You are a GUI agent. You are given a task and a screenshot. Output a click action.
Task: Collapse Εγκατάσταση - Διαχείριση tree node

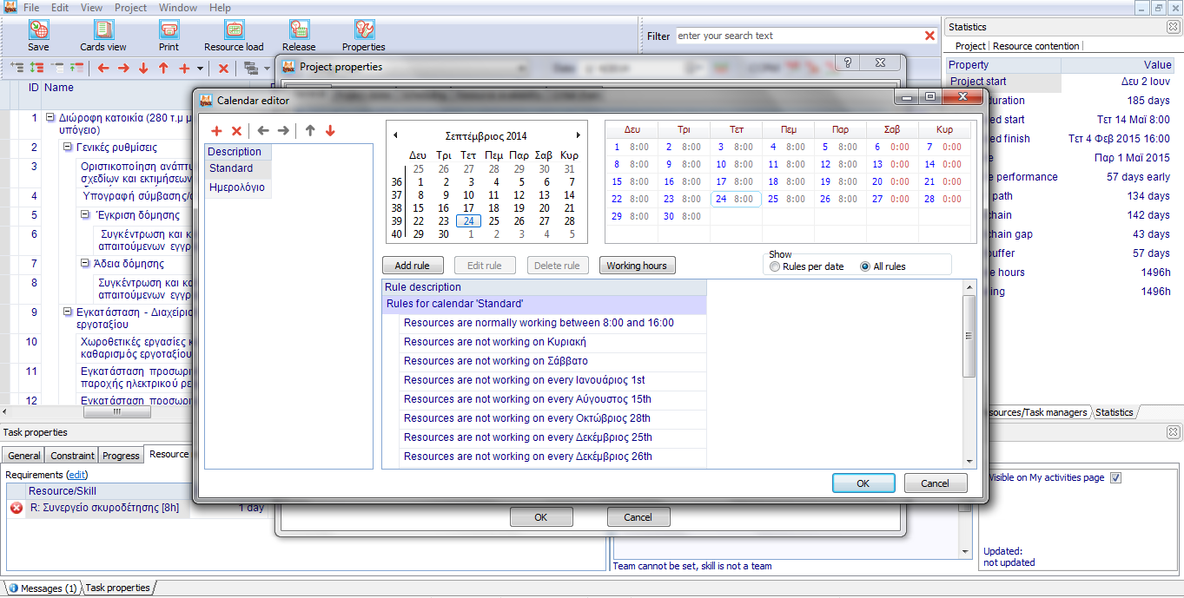coord(68,312)
